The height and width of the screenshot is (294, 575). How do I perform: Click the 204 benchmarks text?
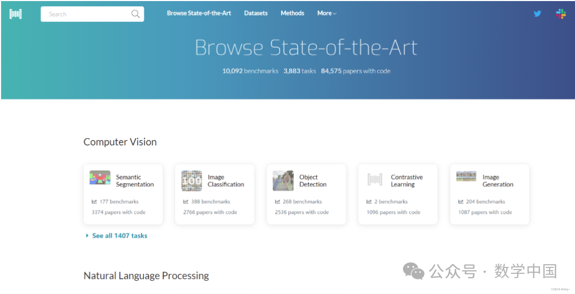pyautogui.click(x=486, y=201)
